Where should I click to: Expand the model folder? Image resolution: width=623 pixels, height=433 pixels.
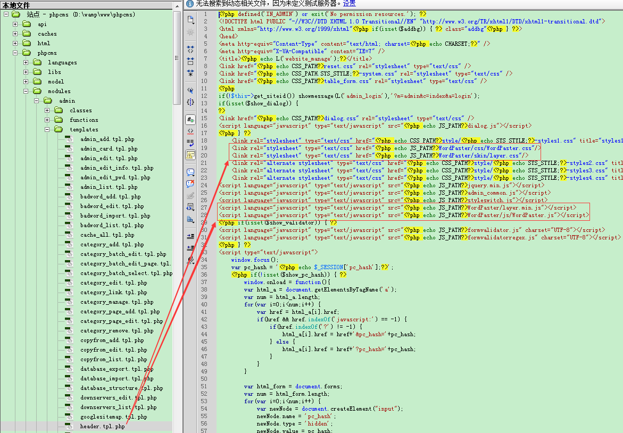(26, 81)
